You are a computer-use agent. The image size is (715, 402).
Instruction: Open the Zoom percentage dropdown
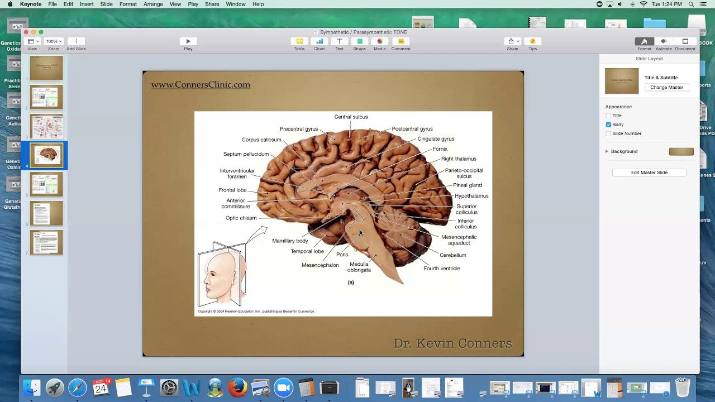(x=54, y=41)
